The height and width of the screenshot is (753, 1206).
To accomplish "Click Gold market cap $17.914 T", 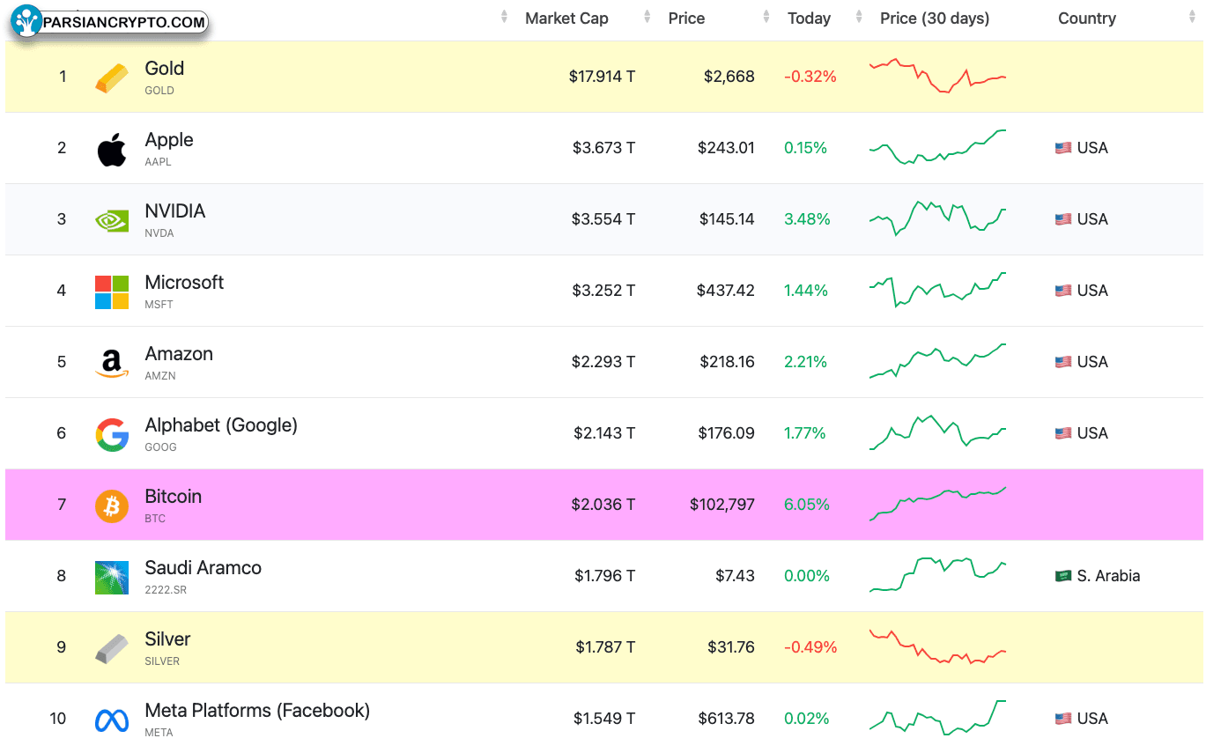I will point(602,77).
